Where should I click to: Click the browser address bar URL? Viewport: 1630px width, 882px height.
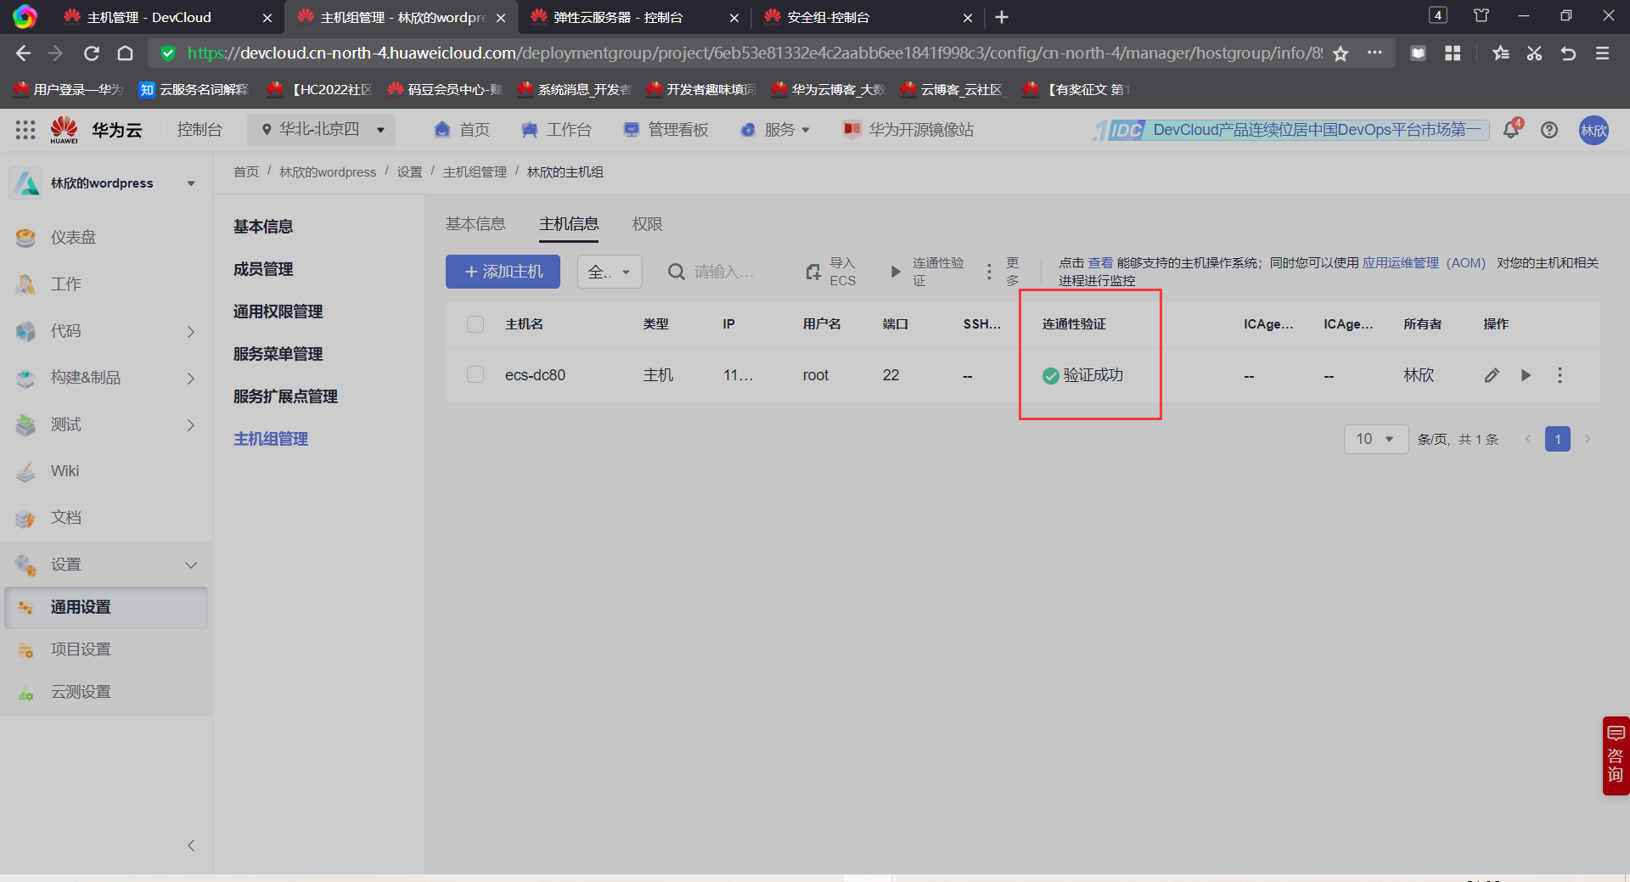click(x=755, y=53)
